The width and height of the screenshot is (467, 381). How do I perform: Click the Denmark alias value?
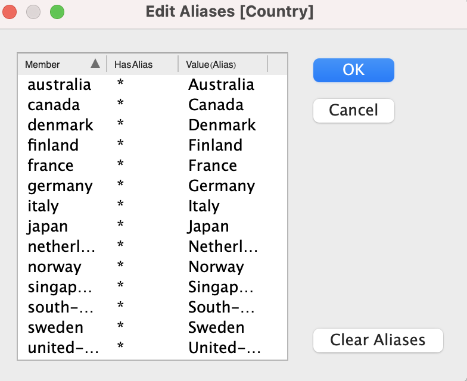pyautogui.click(x=222, y=126)
